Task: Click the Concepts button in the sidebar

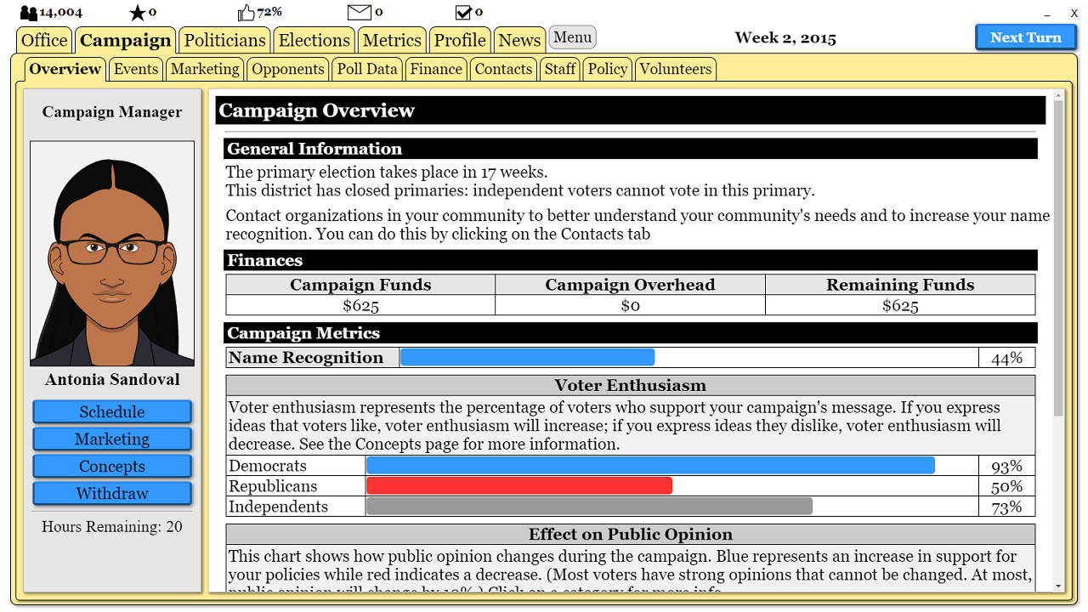Action: pos(111,466)
